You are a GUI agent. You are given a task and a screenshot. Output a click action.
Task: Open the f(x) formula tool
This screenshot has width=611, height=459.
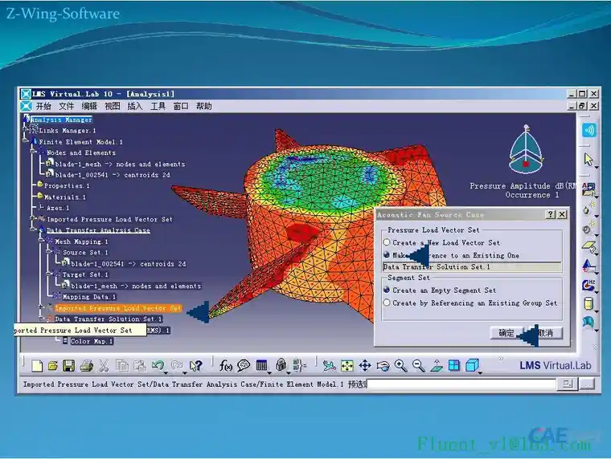226,366
